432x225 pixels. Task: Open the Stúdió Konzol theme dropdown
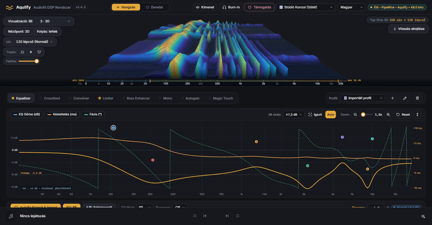pyautogui.click(x=306, y=7)
